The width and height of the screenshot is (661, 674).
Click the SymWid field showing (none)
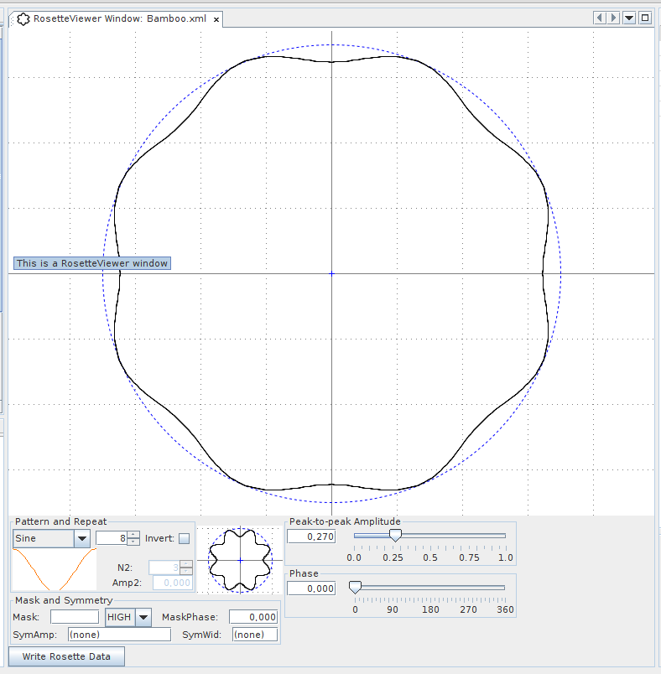tap(255, 635)
